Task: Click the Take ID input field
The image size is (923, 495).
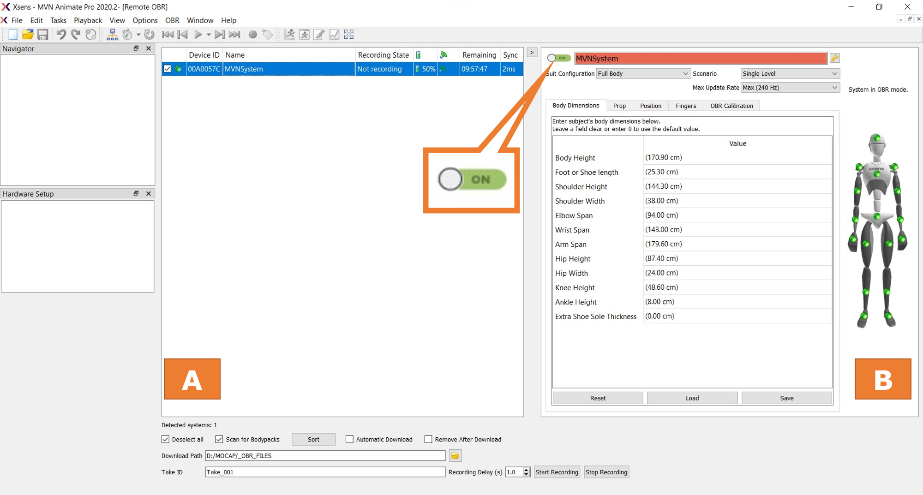Action: tap(325, 472)
